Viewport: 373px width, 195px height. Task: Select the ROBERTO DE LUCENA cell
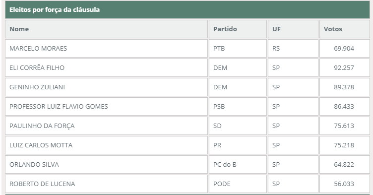(106, 184)
